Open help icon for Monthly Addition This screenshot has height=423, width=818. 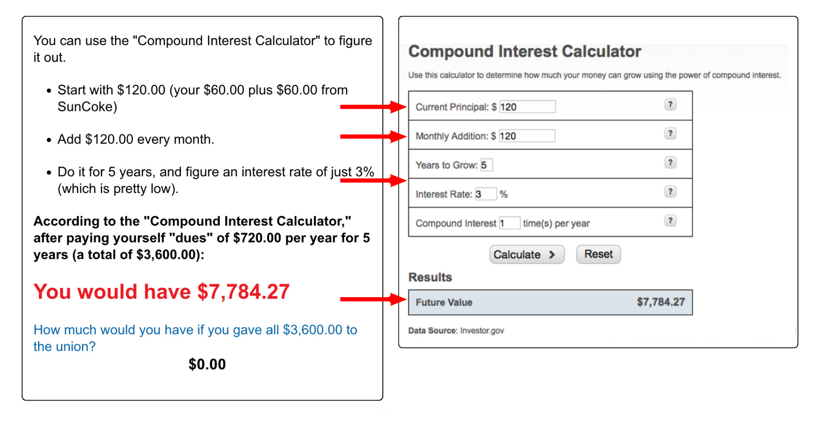[x=670, y=133]
